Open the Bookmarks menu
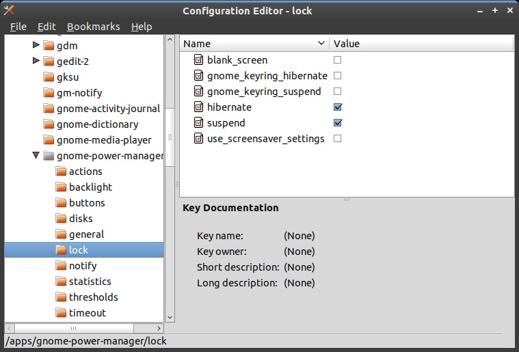The width and height of the screenshot is (519, 352). click(94, 27)
